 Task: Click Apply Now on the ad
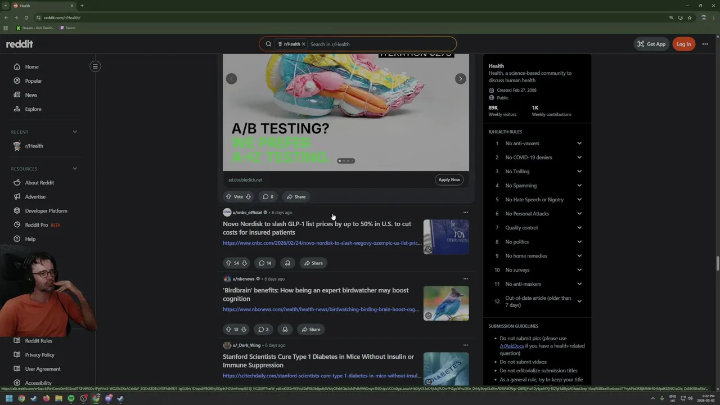click(449, 179)
